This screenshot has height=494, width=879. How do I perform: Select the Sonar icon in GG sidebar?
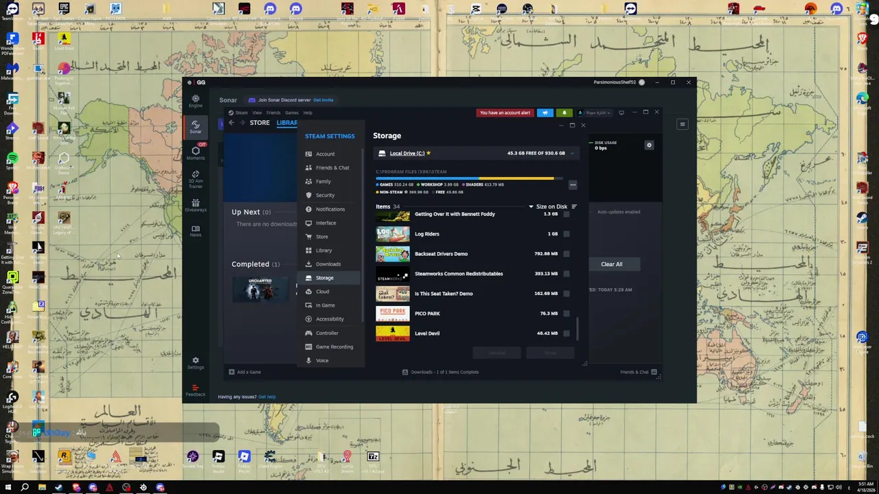click(x=196, y=126)
